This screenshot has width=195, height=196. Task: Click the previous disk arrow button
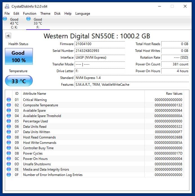pyautogui.click(x=8, y=36)
